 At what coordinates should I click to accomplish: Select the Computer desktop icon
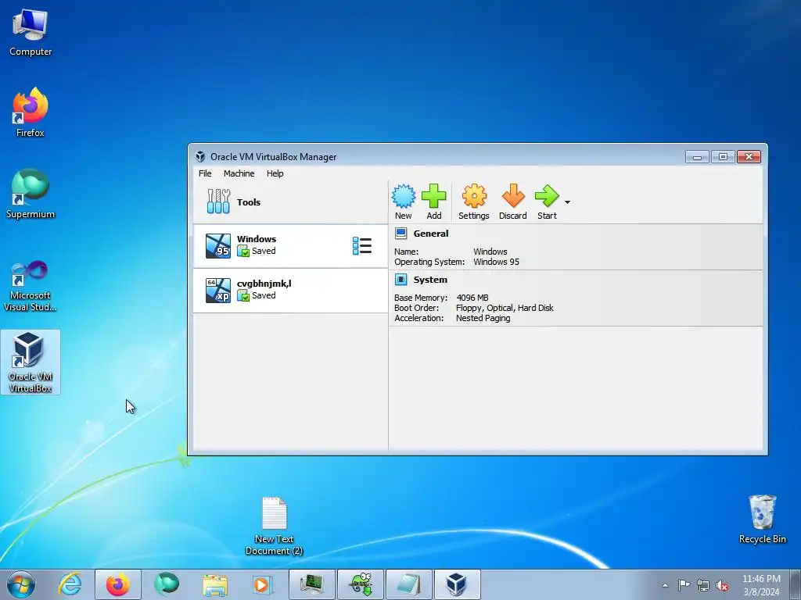click(x=31, y=33)
